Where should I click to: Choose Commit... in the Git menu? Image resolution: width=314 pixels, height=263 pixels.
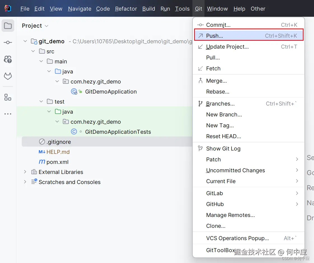pos(218,25)
